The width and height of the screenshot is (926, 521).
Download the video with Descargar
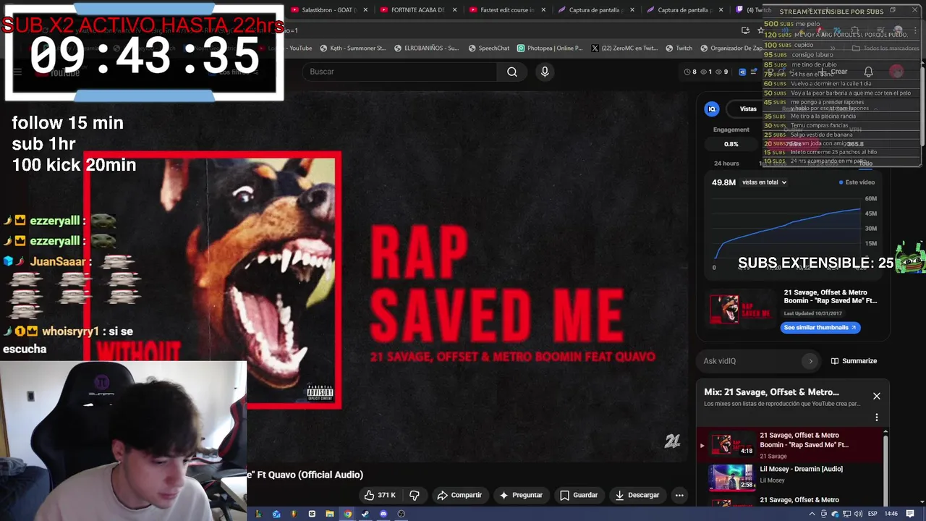[x=637, y=495]
